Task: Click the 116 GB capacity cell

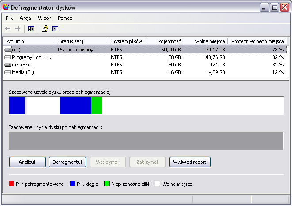Action: click(x=173, y=72)
